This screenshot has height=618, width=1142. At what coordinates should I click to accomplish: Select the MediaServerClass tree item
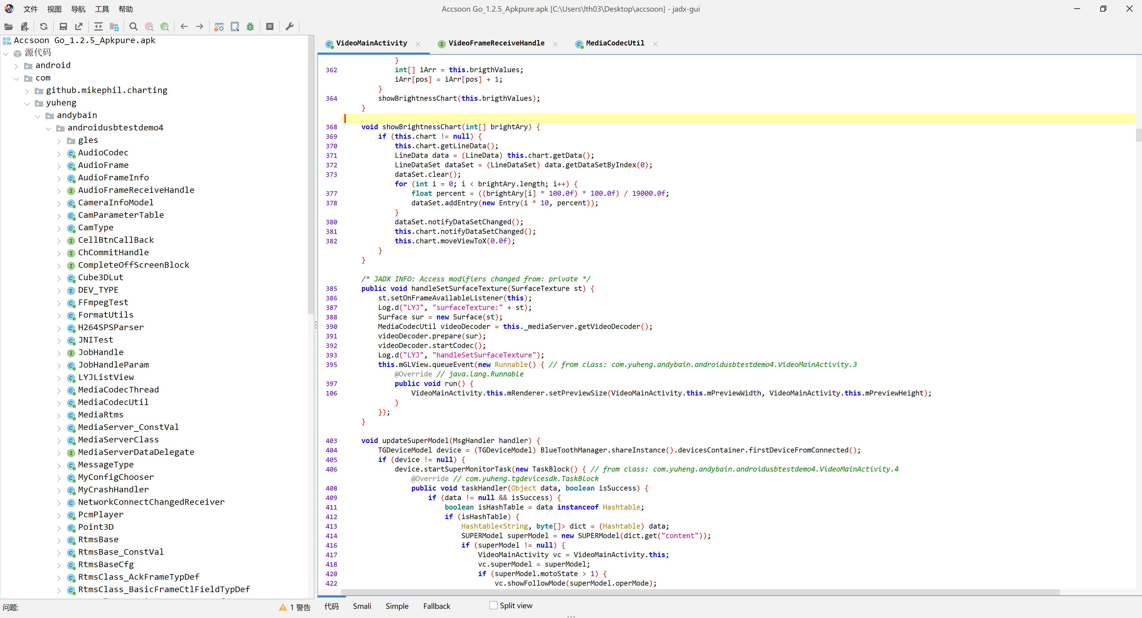pyautogui.click(x=118, y=440)
